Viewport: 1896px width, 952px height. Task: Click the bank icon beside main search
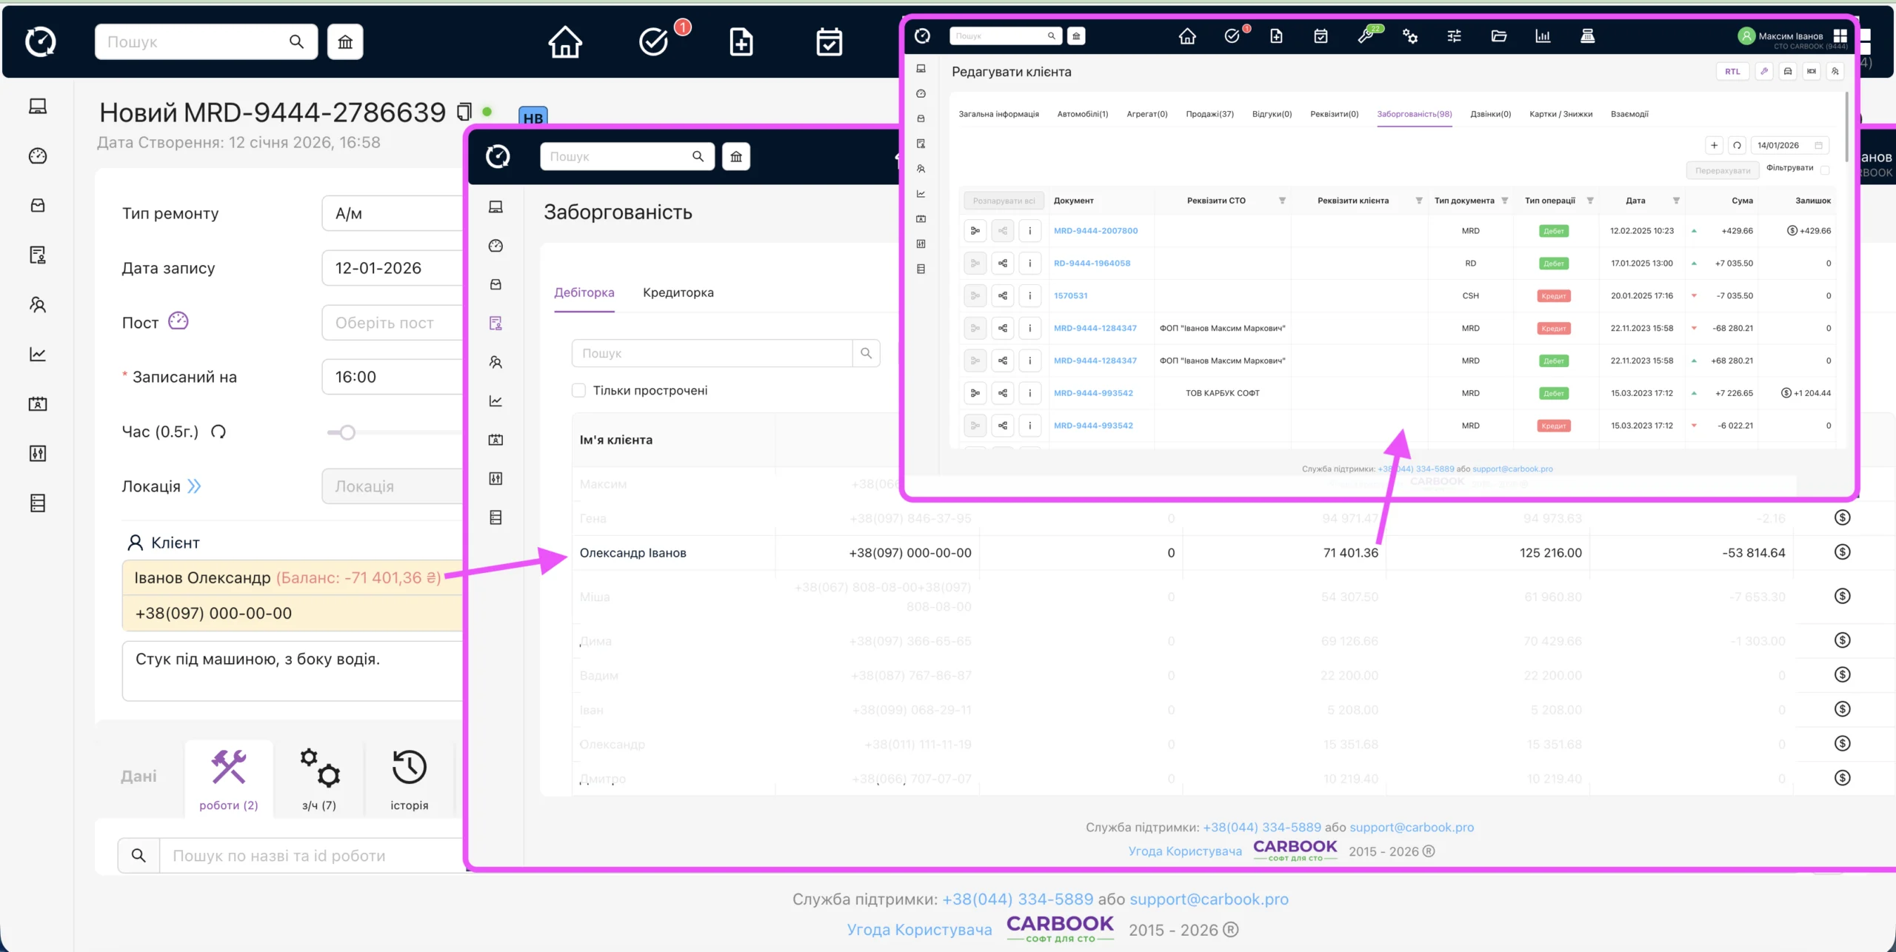point(345,42)
